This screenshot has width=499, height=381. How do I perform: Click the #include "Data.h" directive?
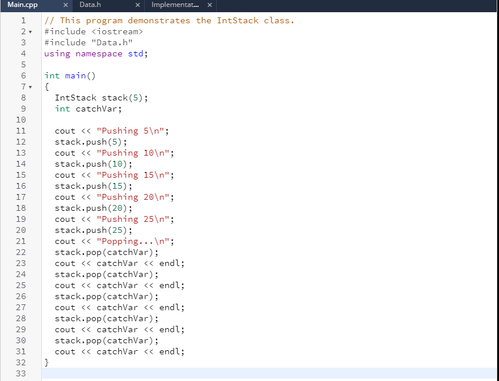point(87,42)
